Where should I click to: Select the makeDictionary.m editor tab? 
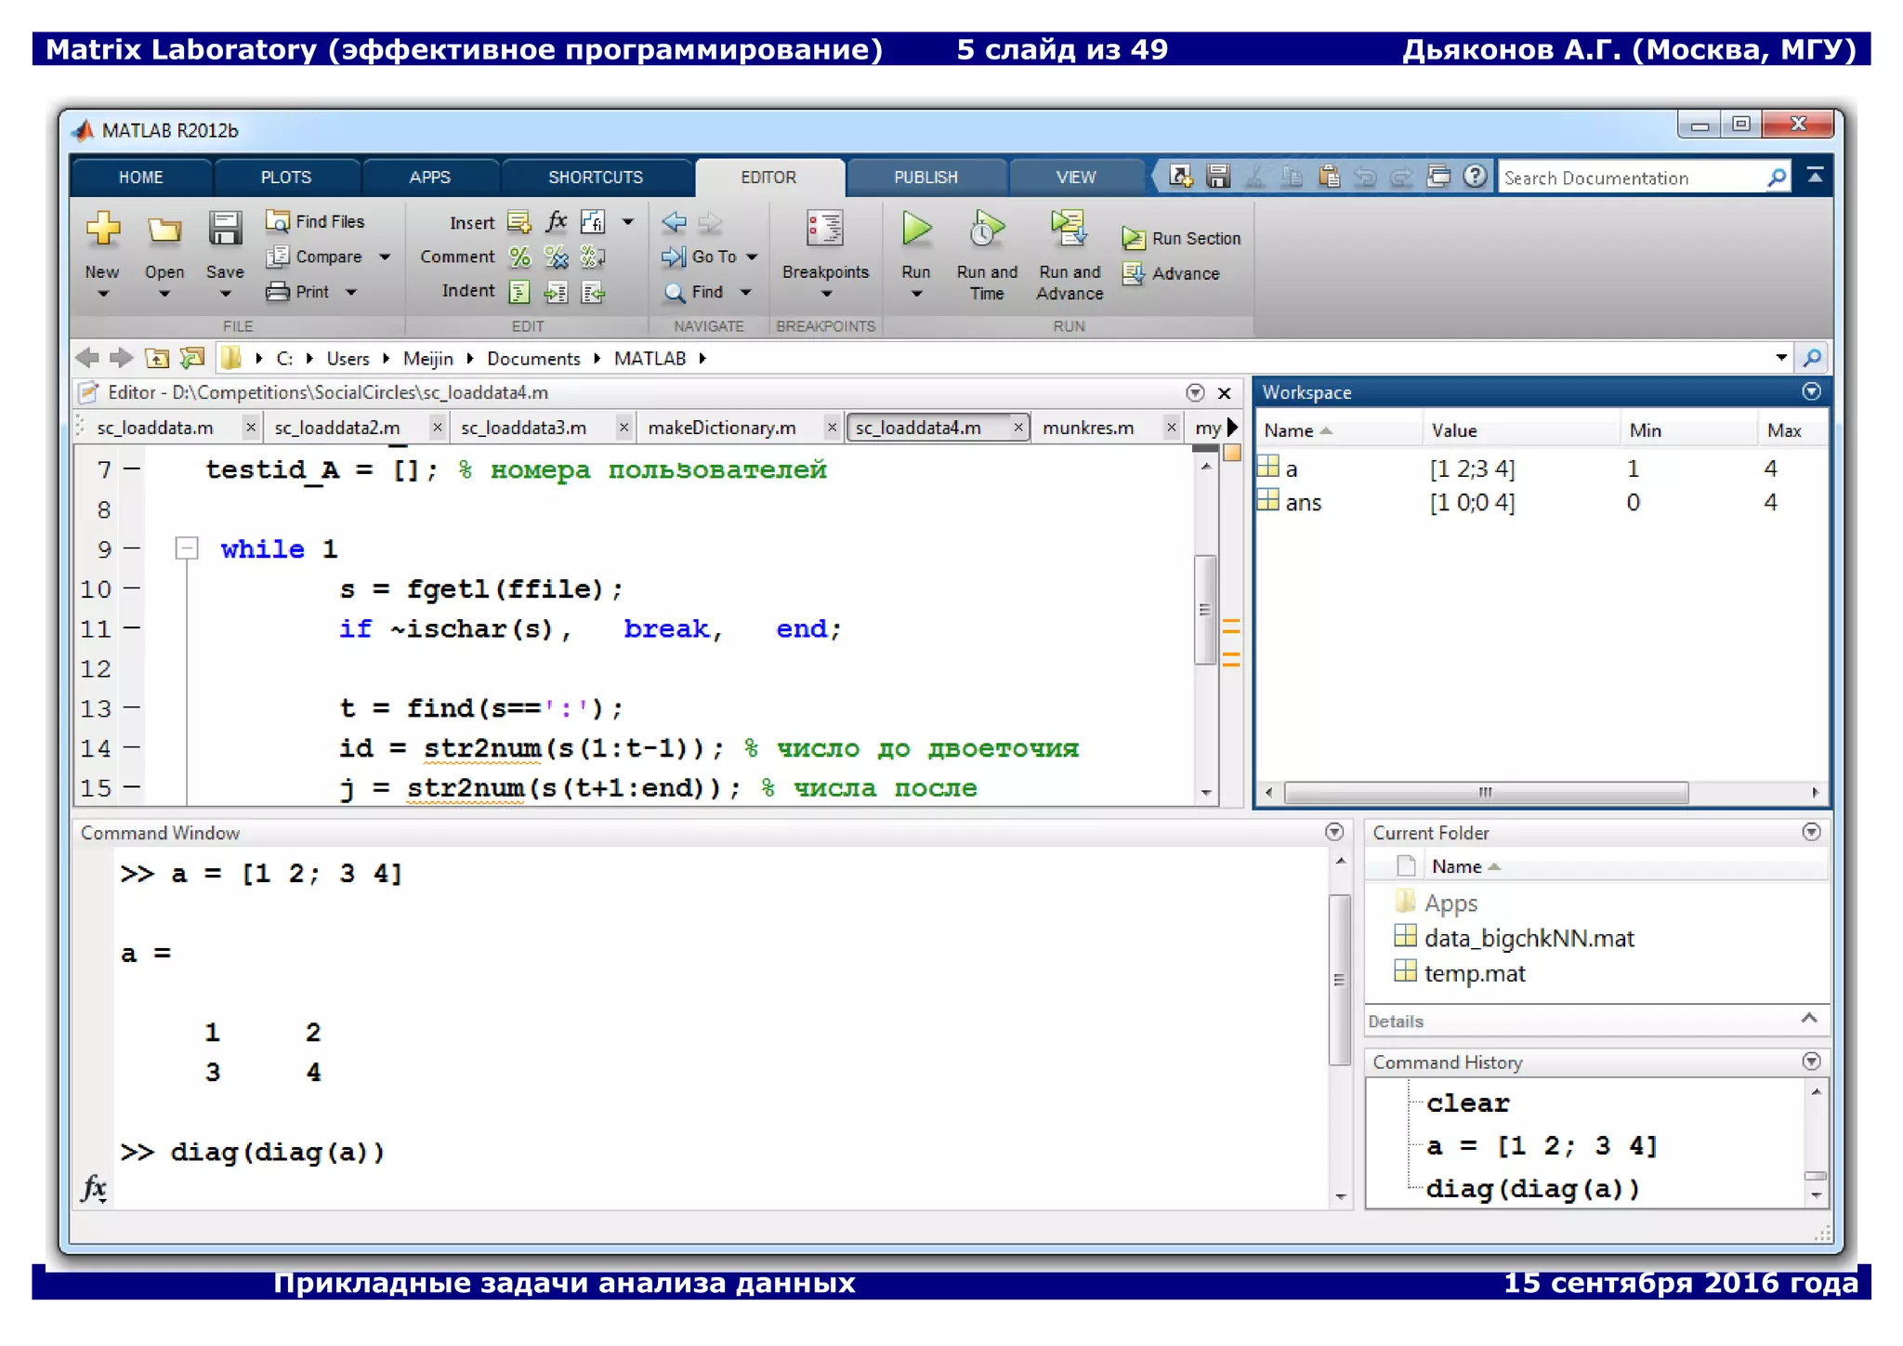pyautogui.click(x=722, y=428)
